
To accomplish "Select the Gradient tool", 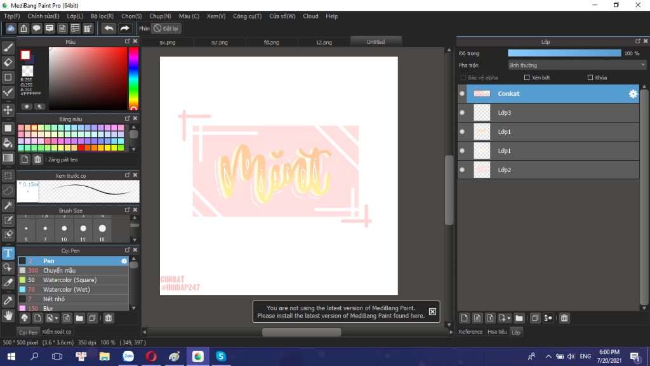I will 8,158.
